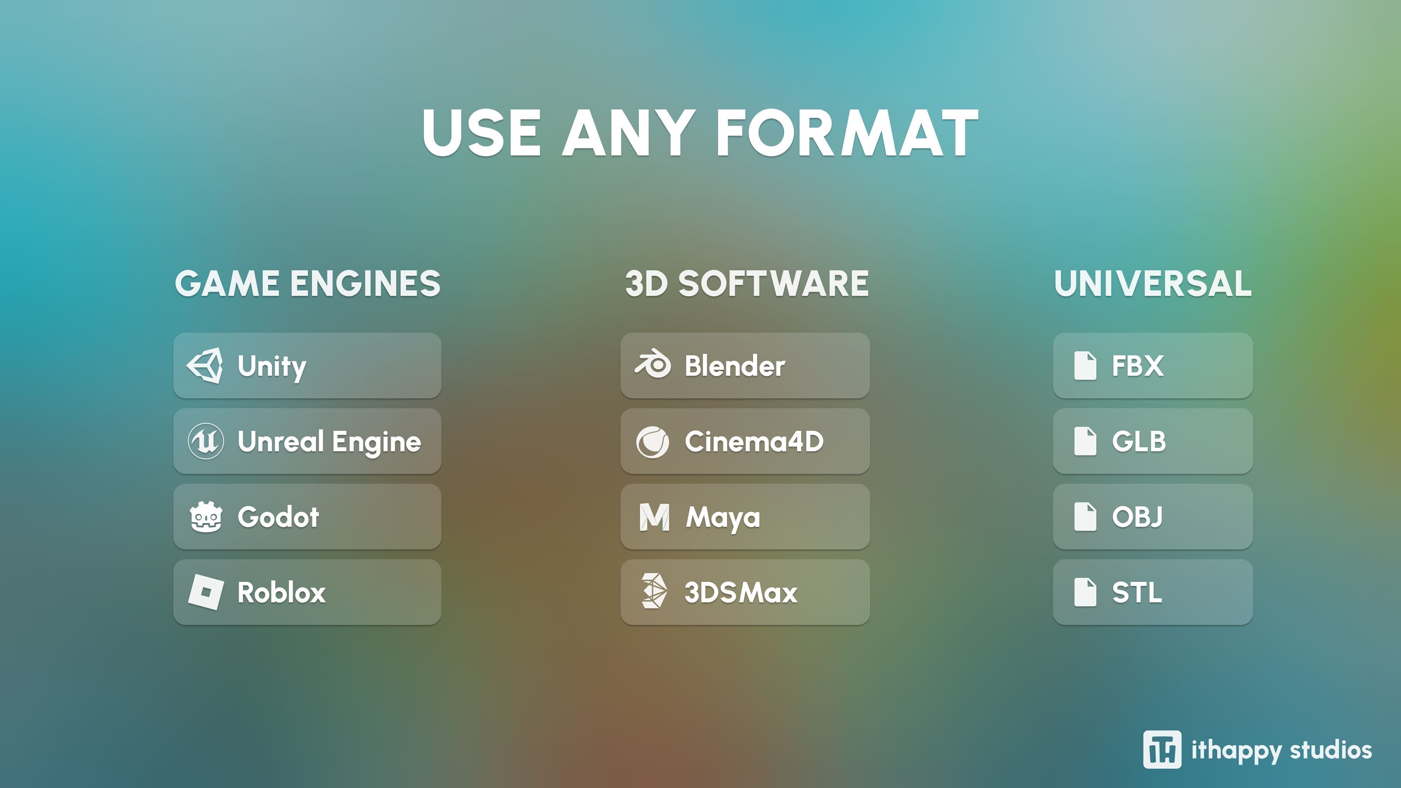Click the STL file icon

[1085, 592]
